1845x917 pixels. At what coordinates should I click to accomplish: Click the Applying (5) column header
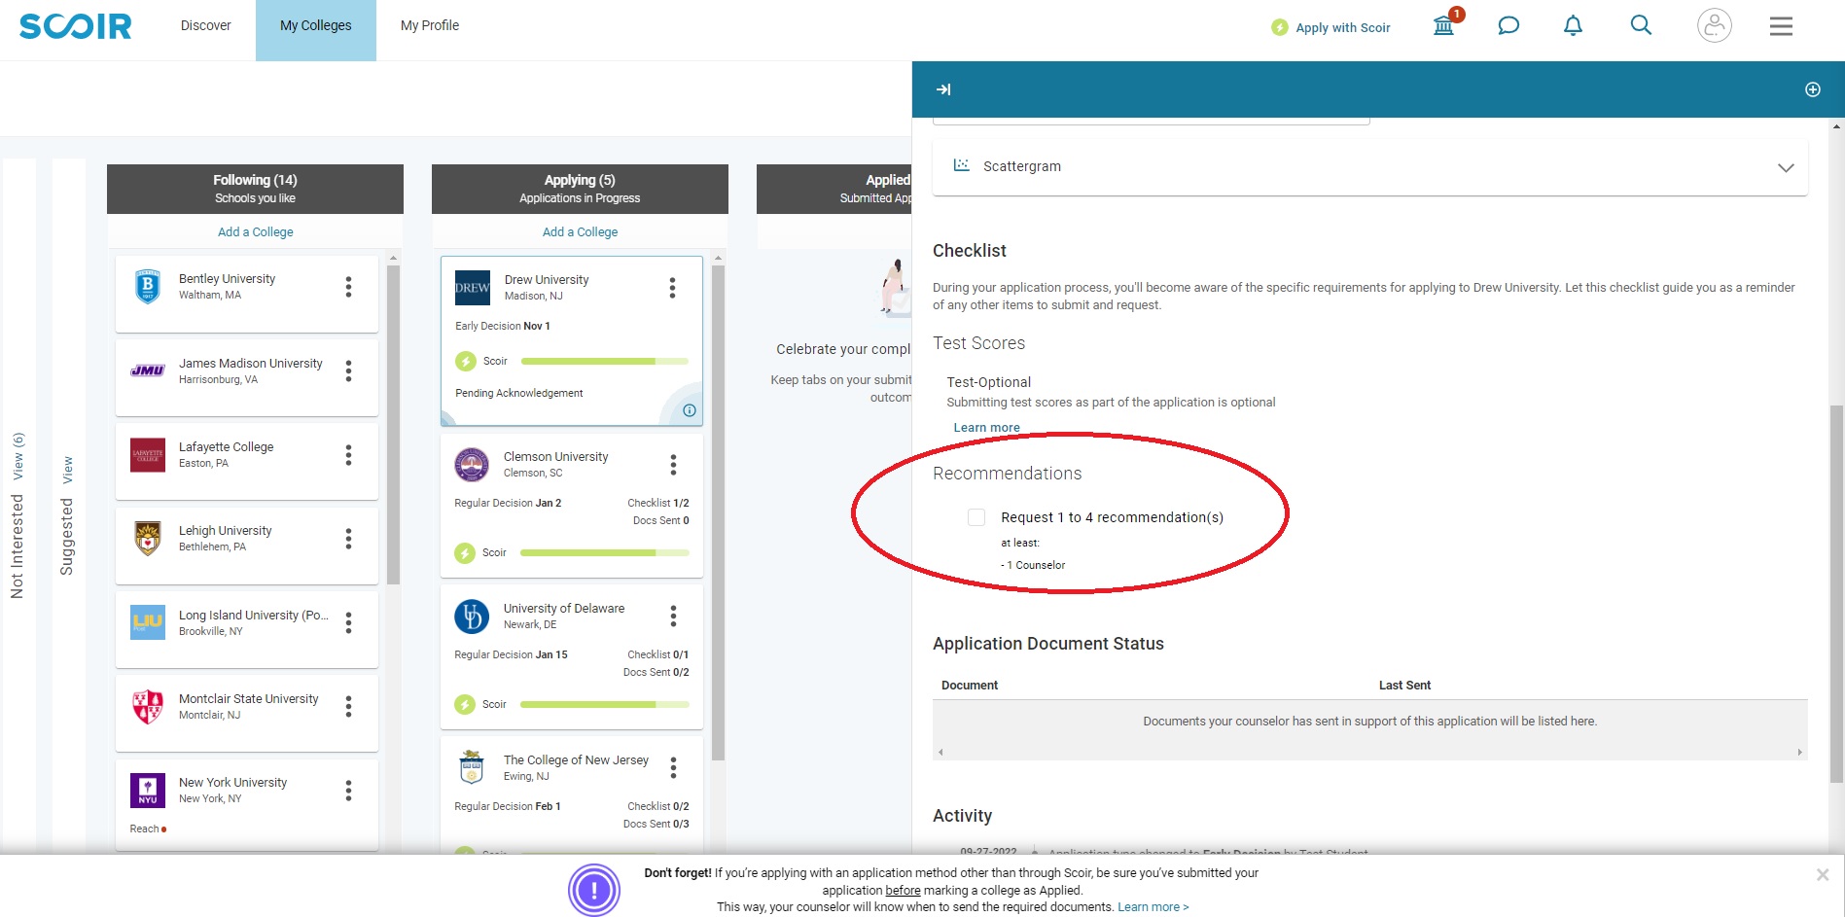click(x=580, y=189)
